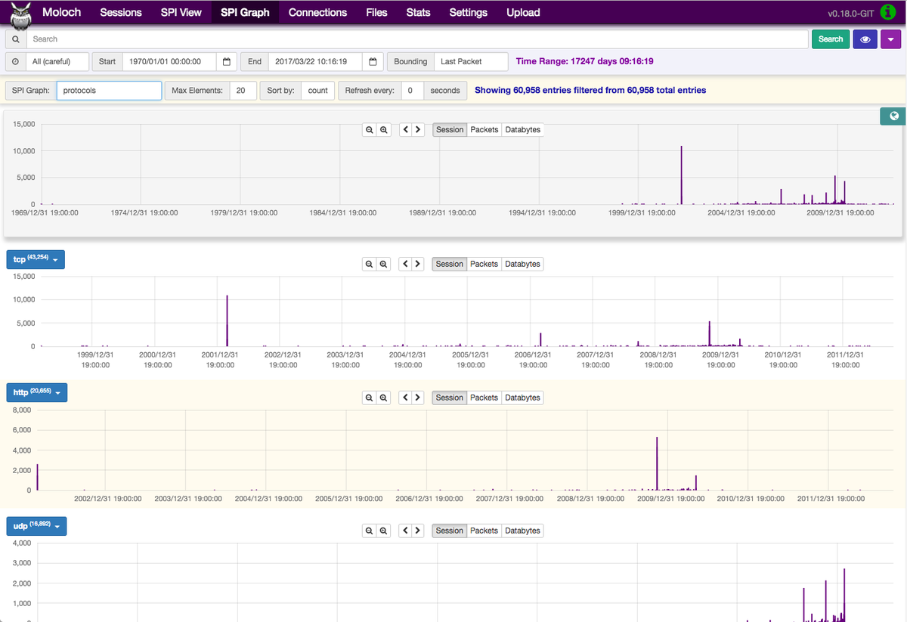This screenshot has height=622, width=907.
Task: Zoom out on the udp graph
Action: 369,531
